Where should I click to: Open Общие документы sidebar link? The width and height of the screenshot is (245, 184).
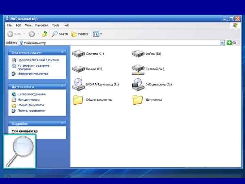(31, 105)
